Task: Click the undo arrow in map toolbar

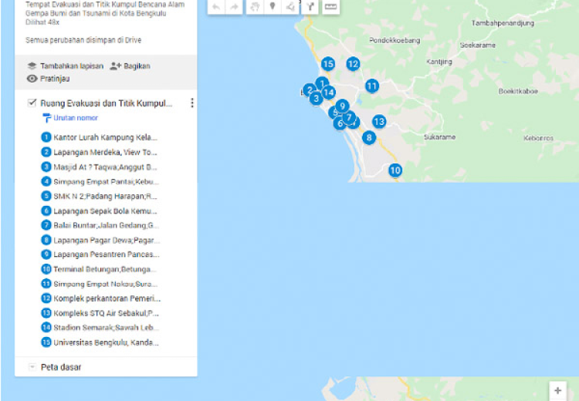Action: click(216, 7)
